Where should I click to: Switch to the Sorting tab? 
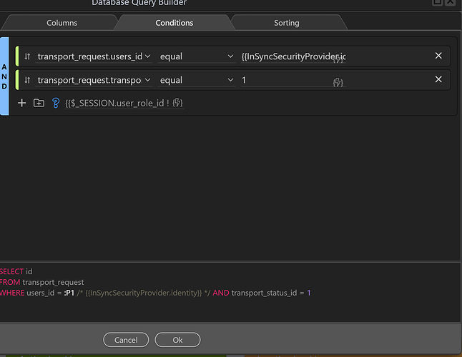click(x=286, y=23)
